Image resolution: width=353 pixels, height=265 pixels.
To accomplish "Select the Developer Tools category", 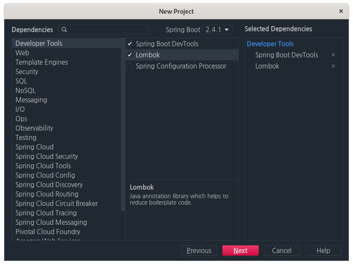I will (x=66, y=43).
